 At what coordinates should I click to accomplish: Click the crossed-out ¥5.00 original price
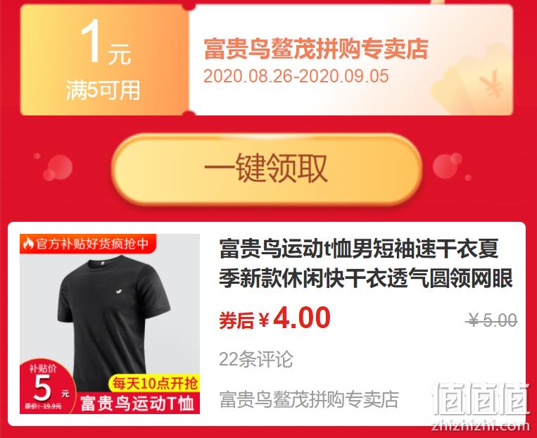(491, 321)
